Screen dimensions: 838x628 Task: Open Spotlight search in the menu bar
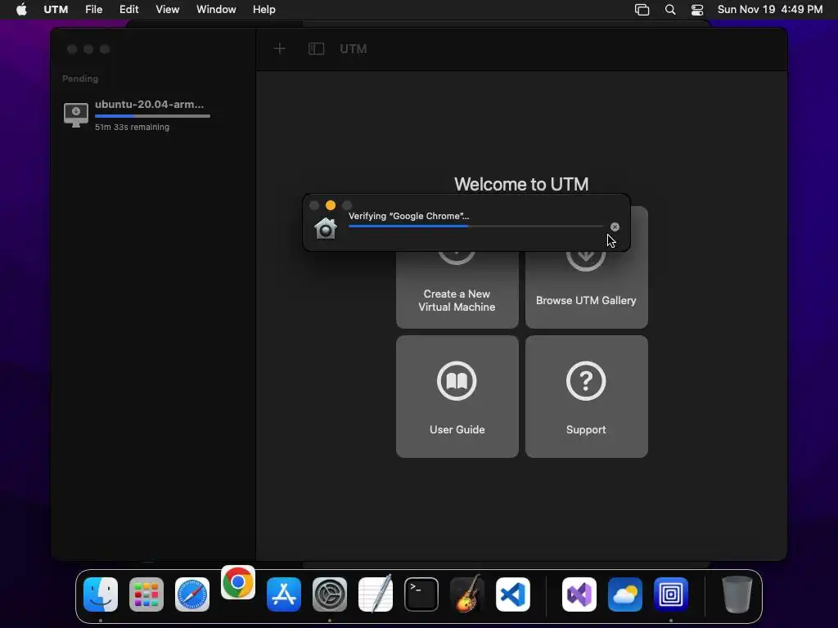tap(670, 10)
